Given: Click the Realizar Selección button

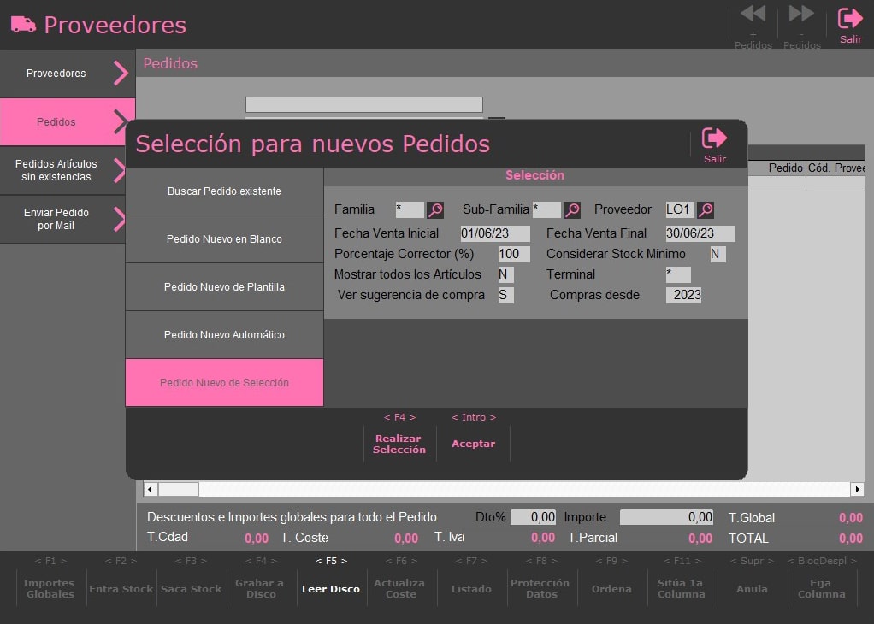Looking at the screenshot, I should pyautogui.click(x=399, y=444).
